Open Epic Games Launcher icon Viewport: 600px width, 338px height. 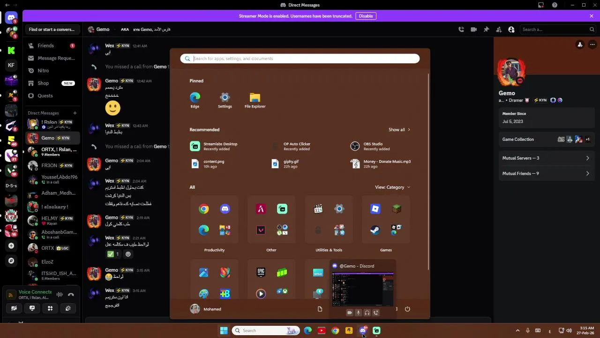pos(261,272)
